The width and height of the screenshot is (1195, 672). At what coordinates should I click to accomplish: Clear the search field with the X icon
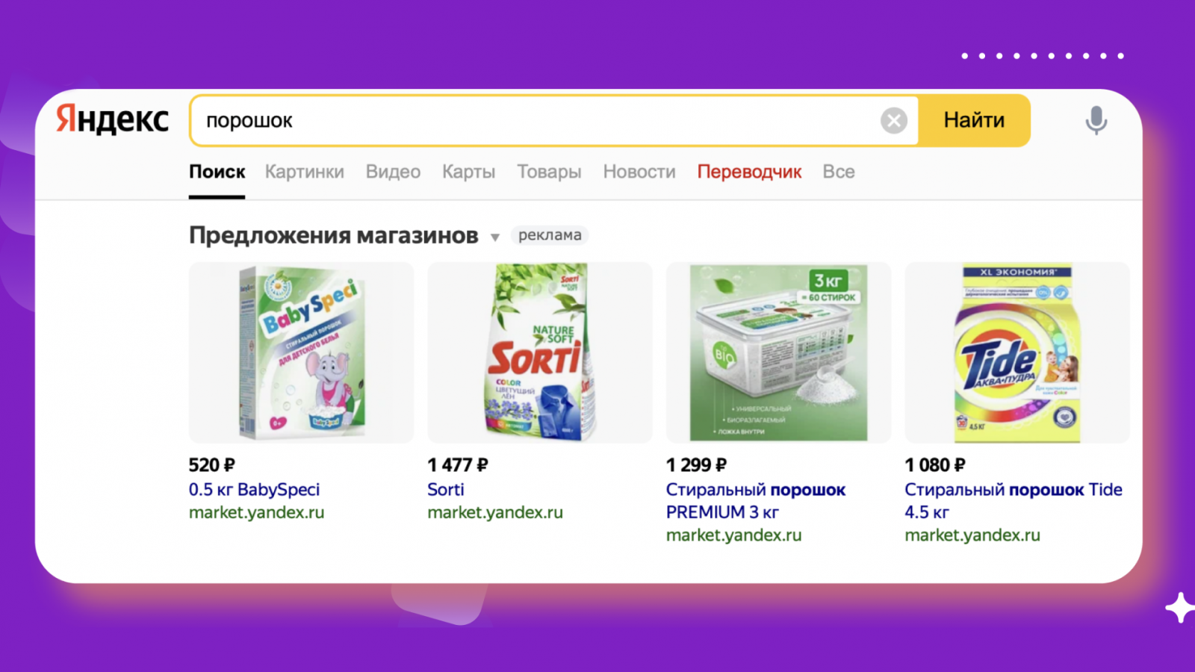point(893,120)
